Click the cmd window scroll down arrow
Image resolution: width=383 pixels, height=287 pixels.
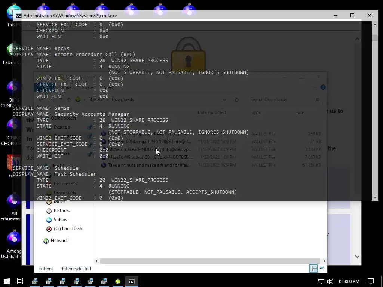tap(375, 198)
